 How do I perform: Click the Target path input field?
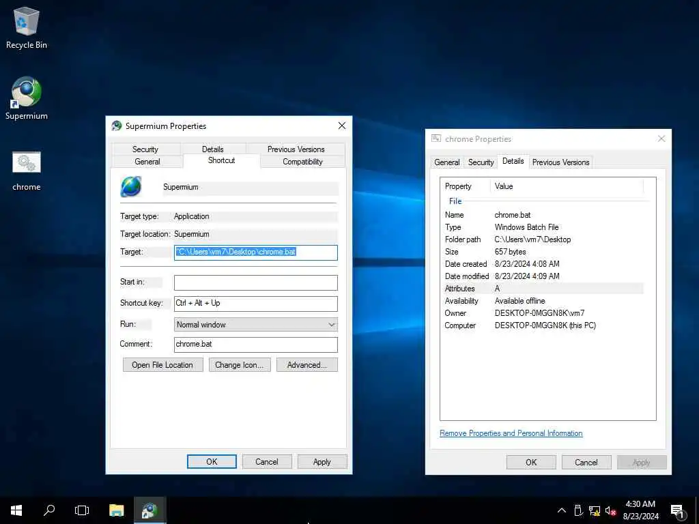[256, 252]
